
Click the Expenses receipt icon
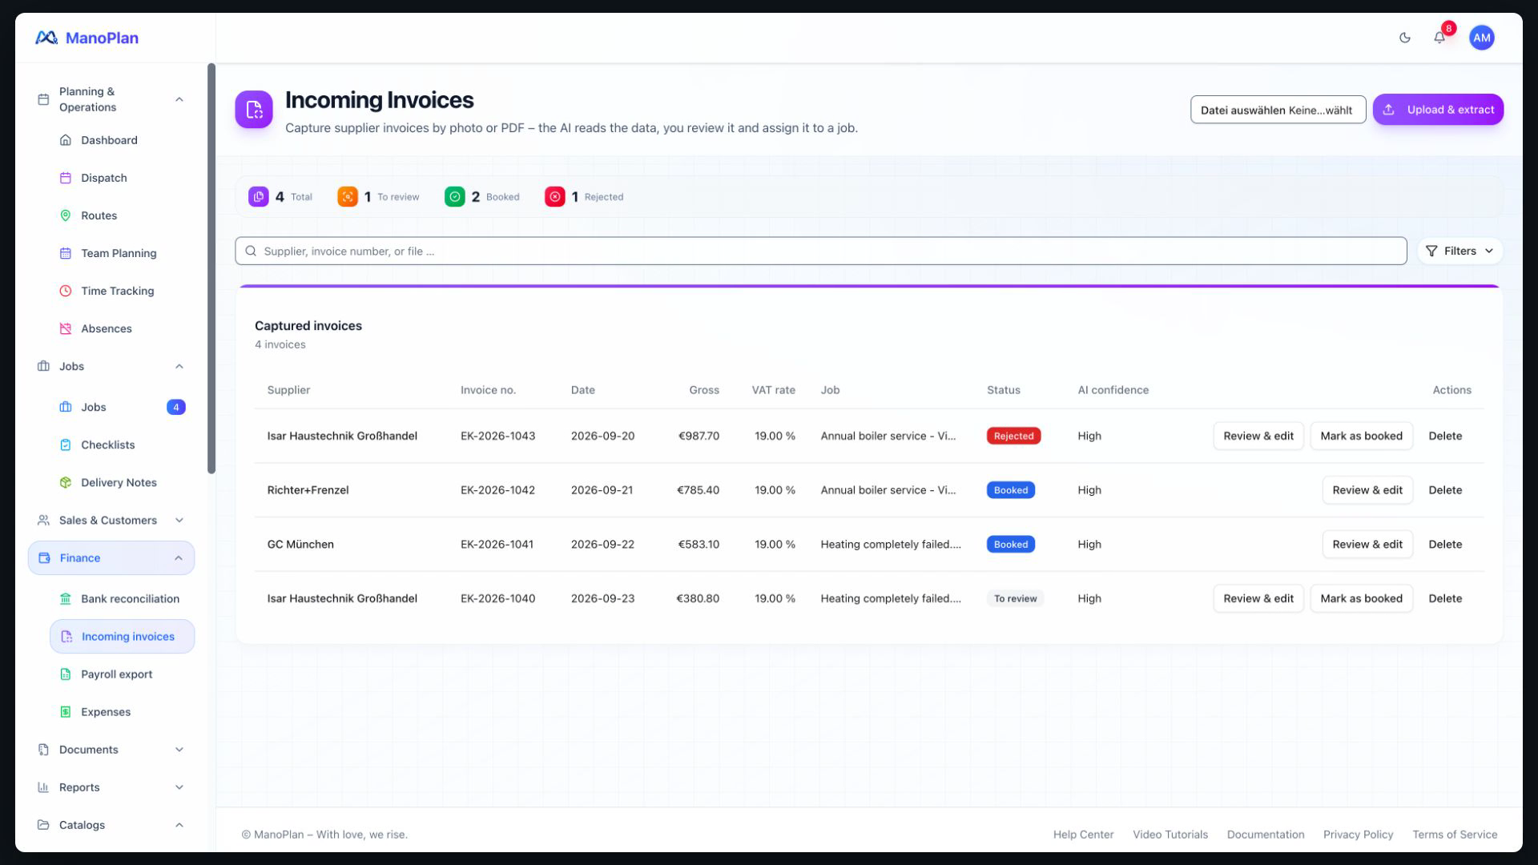tap(66, 712)
